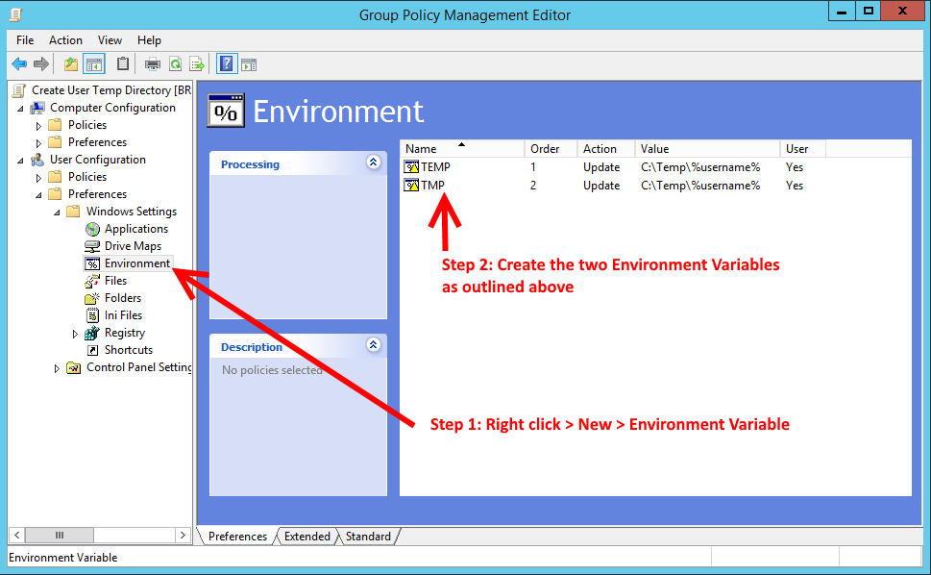Expand the Registry tree node
The image size is (931, 575).
(x=75, y=334)
